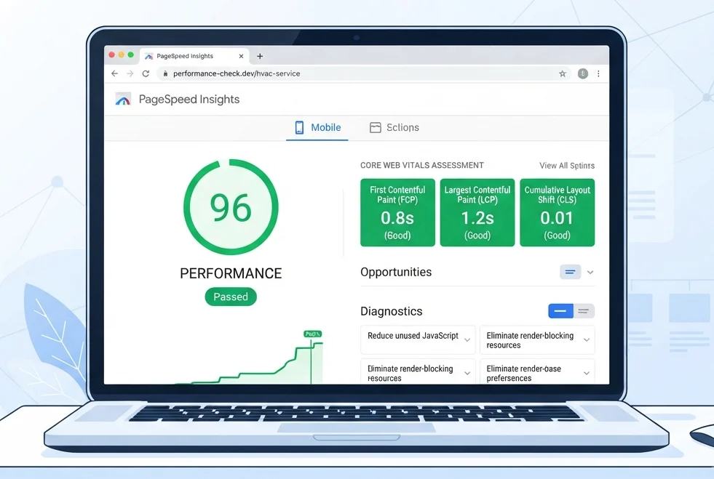This screenshot has height=479, width=714.
Task: Close the PageSpeed Insights tab
Action: pyautogui.click(x=241, y=56)
